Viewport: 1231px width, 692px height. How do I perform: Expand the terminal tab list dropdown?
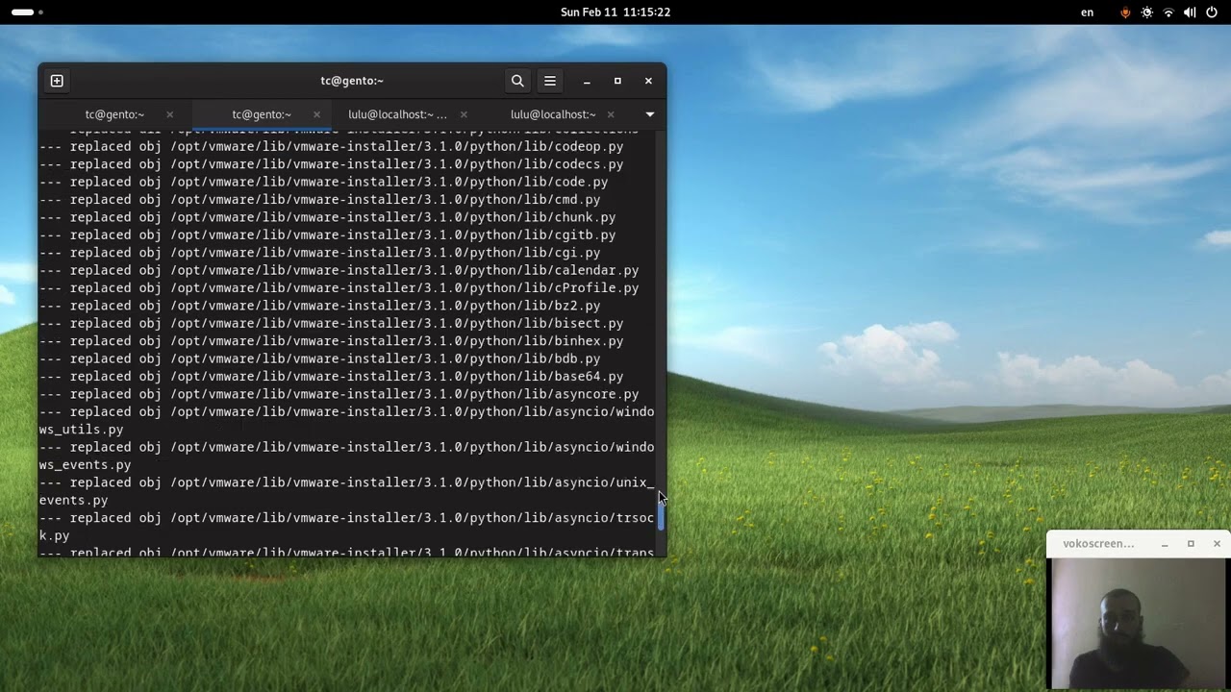650,114
